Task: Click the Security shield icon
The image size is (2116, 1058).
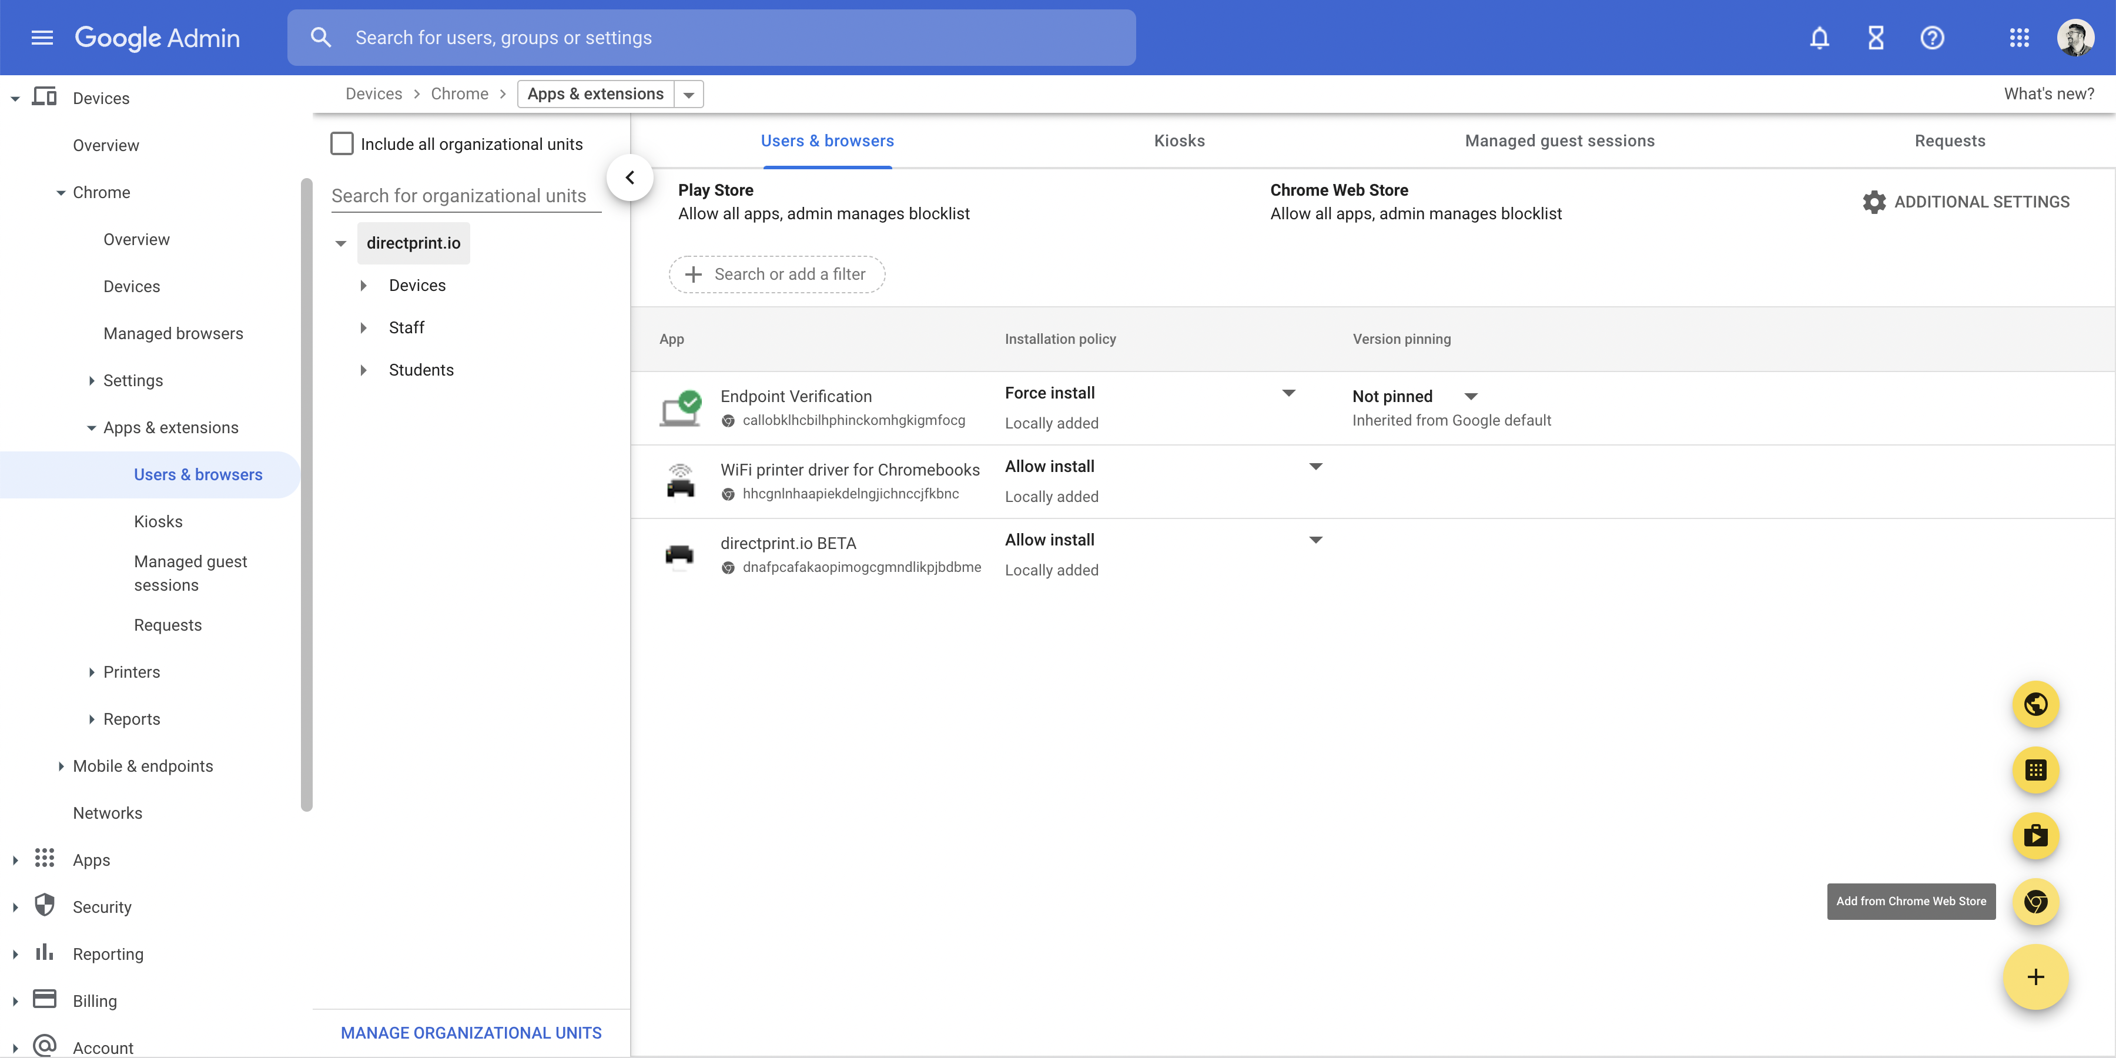Action: coord(44,905)
